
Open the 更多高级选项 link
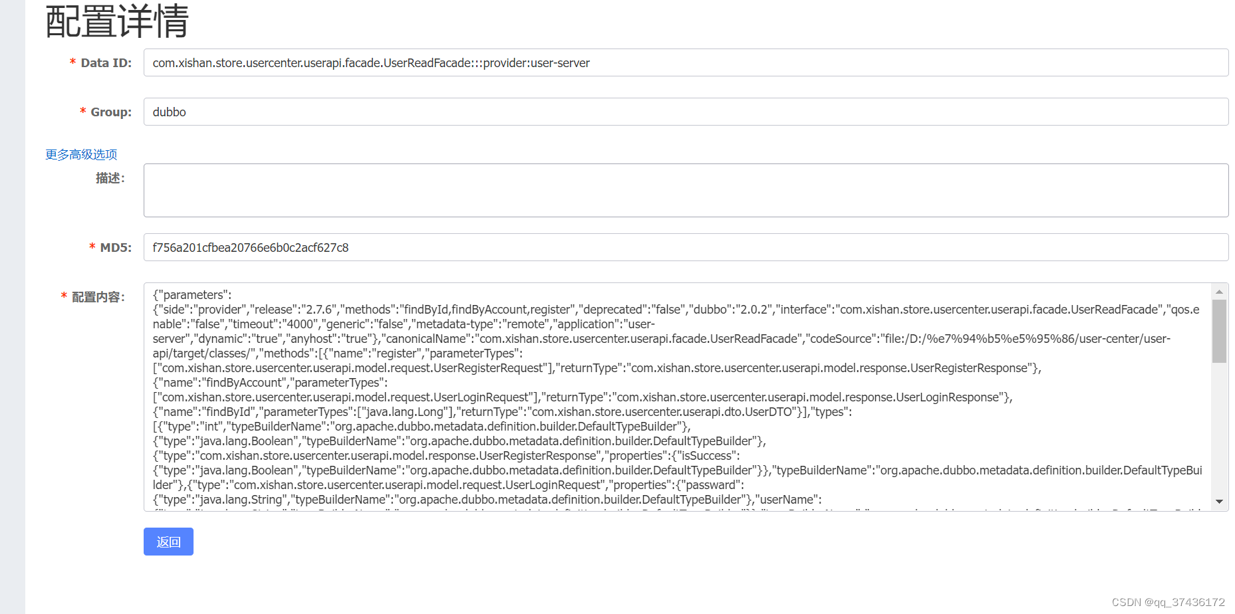pos(81,154)
